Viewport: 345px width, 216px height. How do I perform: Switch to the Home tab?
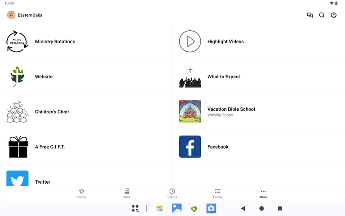[x=81, y=193]
